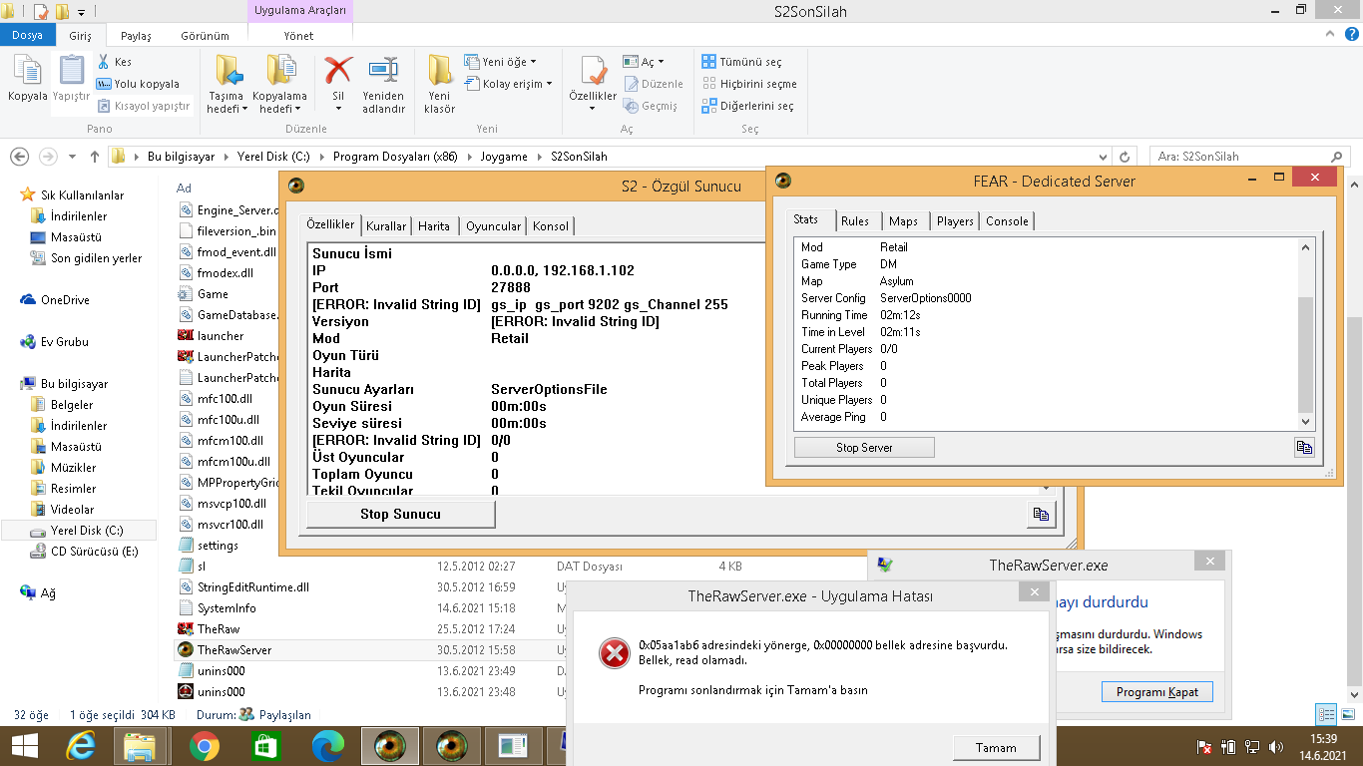Image resolution: width=1363 pixels, height=766 pixels.
Task: Click Diğerlerini seç in the ribbon
Action: pos(748,106)
